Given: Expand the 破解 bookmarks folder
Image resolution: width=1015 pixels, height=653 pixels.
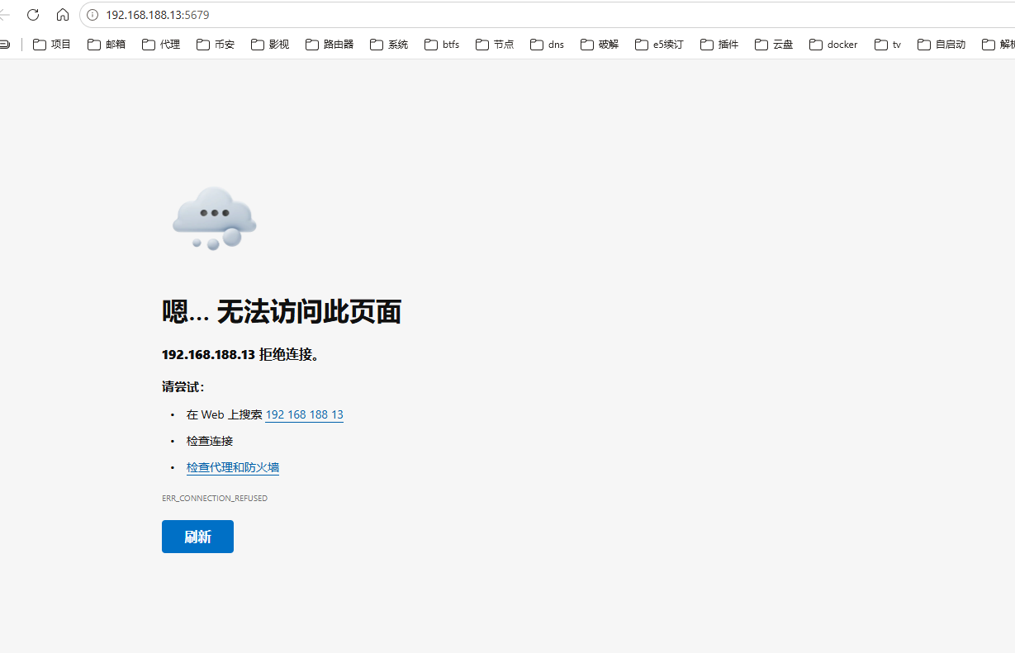Looking at the screenshot, I should [x=600, y=45].
